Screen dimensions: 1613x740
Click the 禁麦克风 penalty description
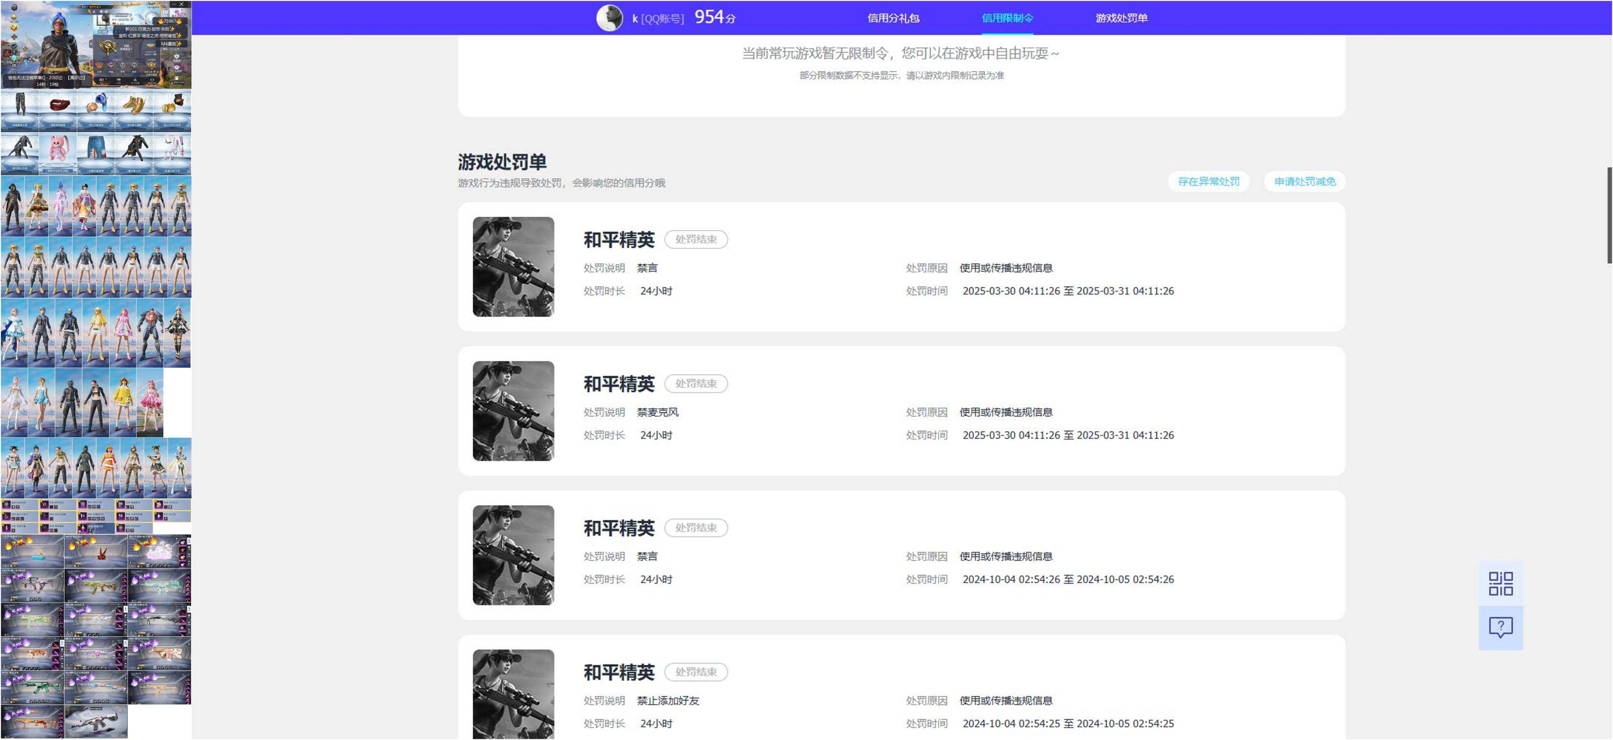coord(658,412)
